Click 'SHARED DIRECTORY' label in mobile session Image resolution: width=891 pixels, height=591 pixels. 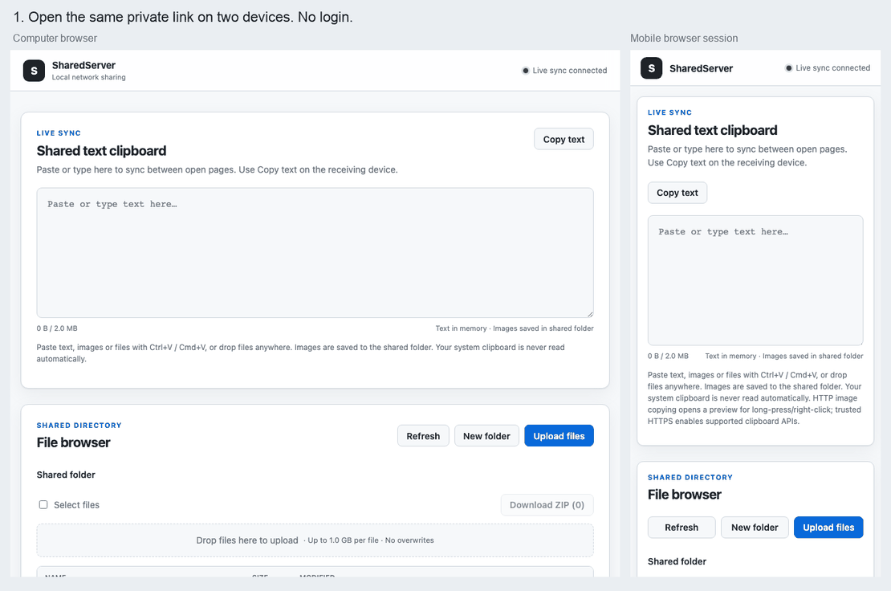point(690,477)
